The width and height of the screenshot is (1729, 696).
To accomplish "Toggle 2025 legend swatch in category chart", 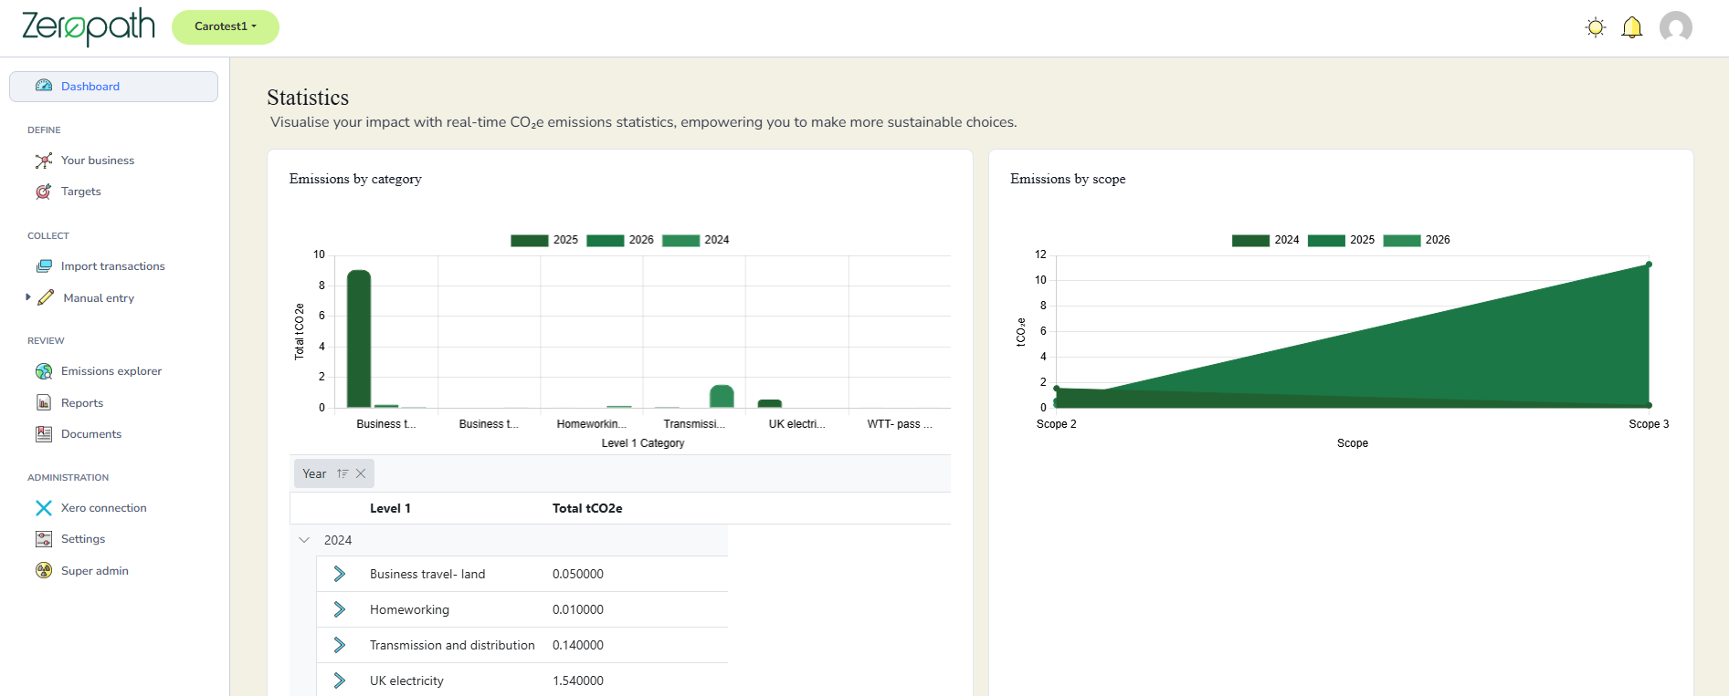I will click(529, 240).
